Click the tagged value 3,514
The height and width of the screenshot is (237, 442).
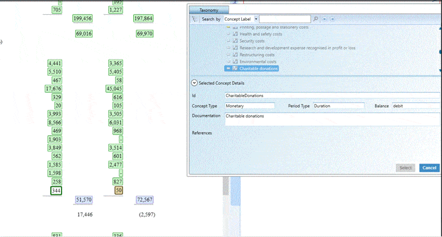(115, 148)
